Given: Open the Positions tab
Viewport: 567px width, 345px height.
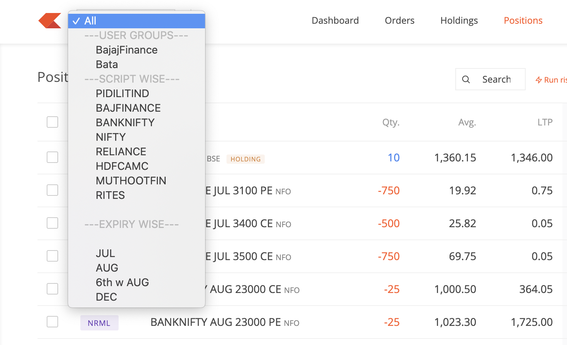Looking at the screenshot, I should pos(523,21).
